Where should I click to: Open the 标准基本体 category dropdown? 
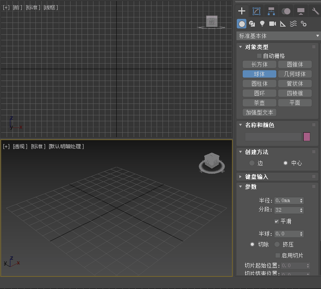(x=278, y=36)
